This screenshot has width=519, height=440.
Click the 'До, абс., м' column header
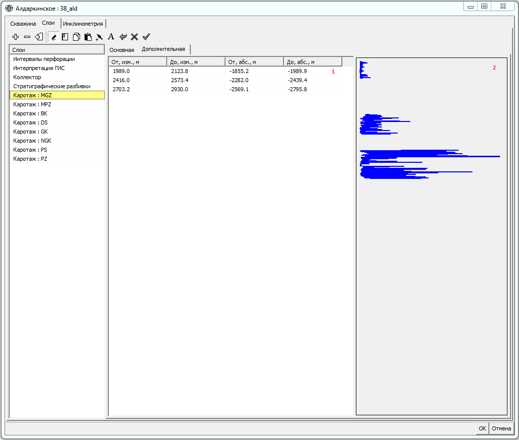[x=313, y=62]
